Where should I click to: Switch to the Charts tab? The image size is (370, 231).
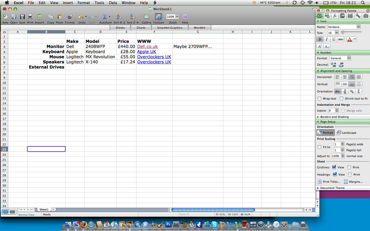141,28
